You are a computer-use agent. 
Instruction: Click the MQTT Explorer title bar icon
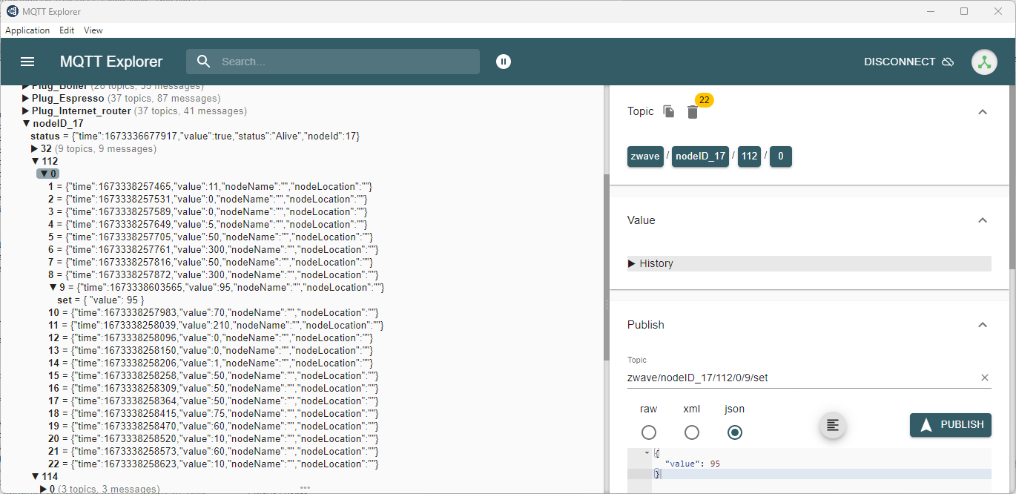click(x=13, y=11)
